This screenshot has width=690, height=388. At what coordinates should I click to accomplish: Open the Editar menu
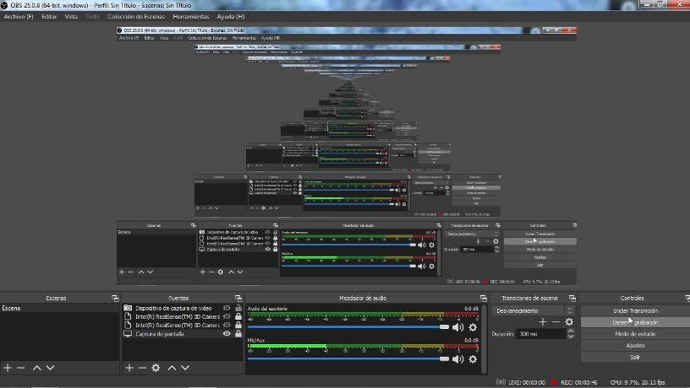click(49, 17)
